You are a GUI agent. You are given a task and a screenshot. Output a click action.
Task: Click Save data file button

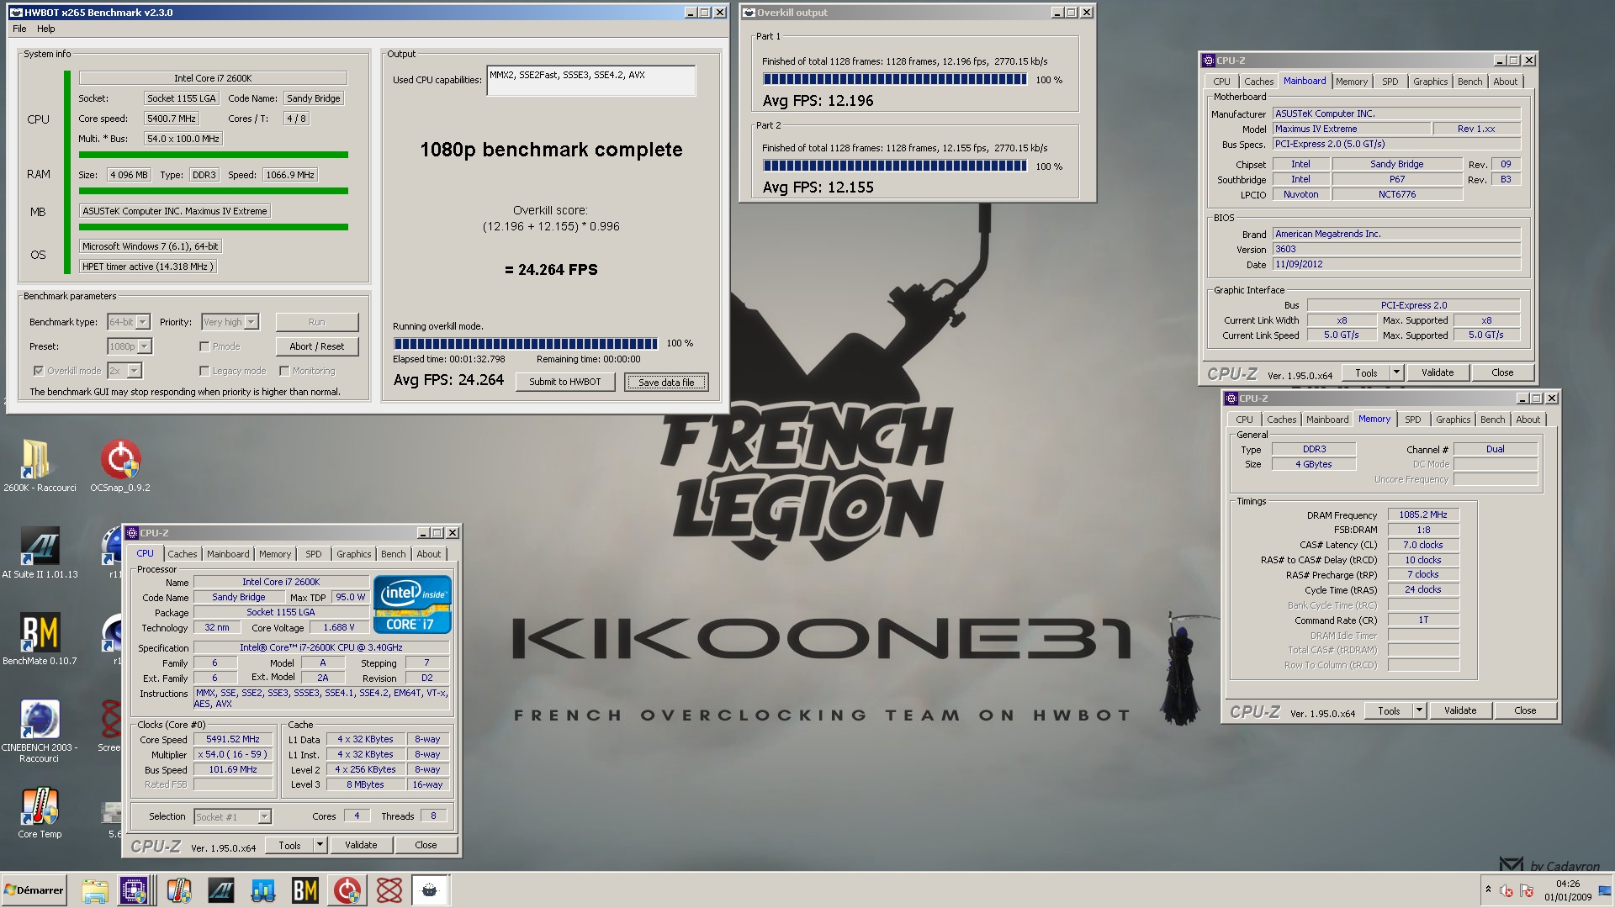coord(666,382)
